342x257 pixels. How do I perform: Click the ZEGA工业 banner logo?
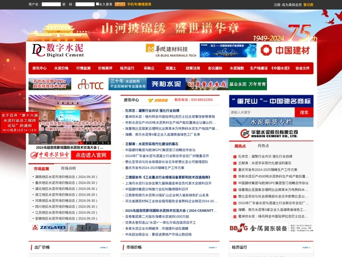70,227
